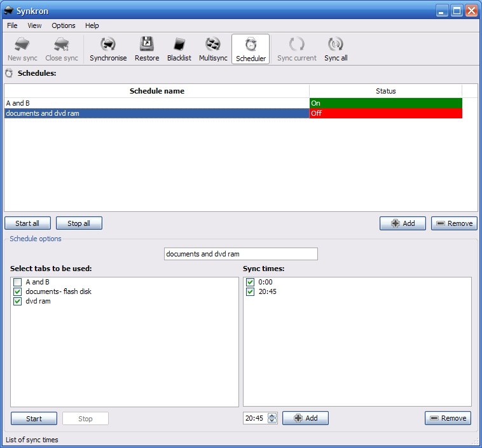
Task: Click the New sync toolbar icon
Action: (x=22, y=49)
